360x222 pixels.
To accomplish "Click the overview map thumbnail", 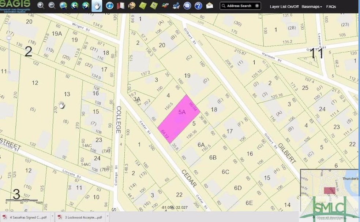I will click(329, 191).
